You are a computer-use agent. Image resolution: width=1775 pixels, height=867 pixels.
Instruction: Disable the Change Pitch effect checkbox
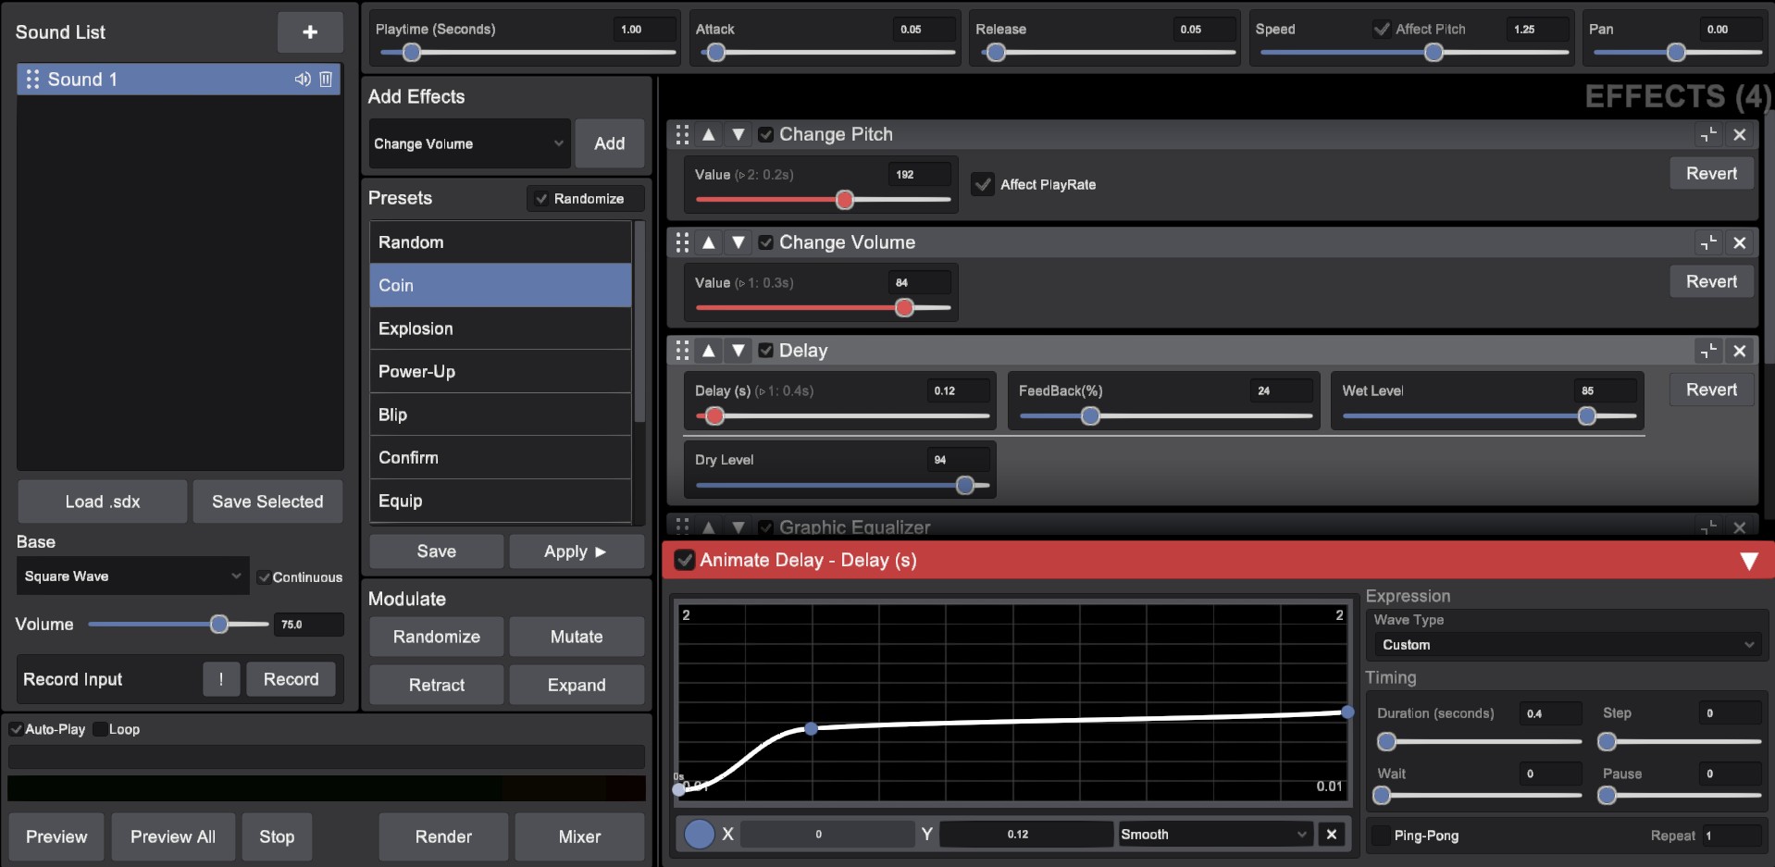pyautogui.click(x=766, y=135)
